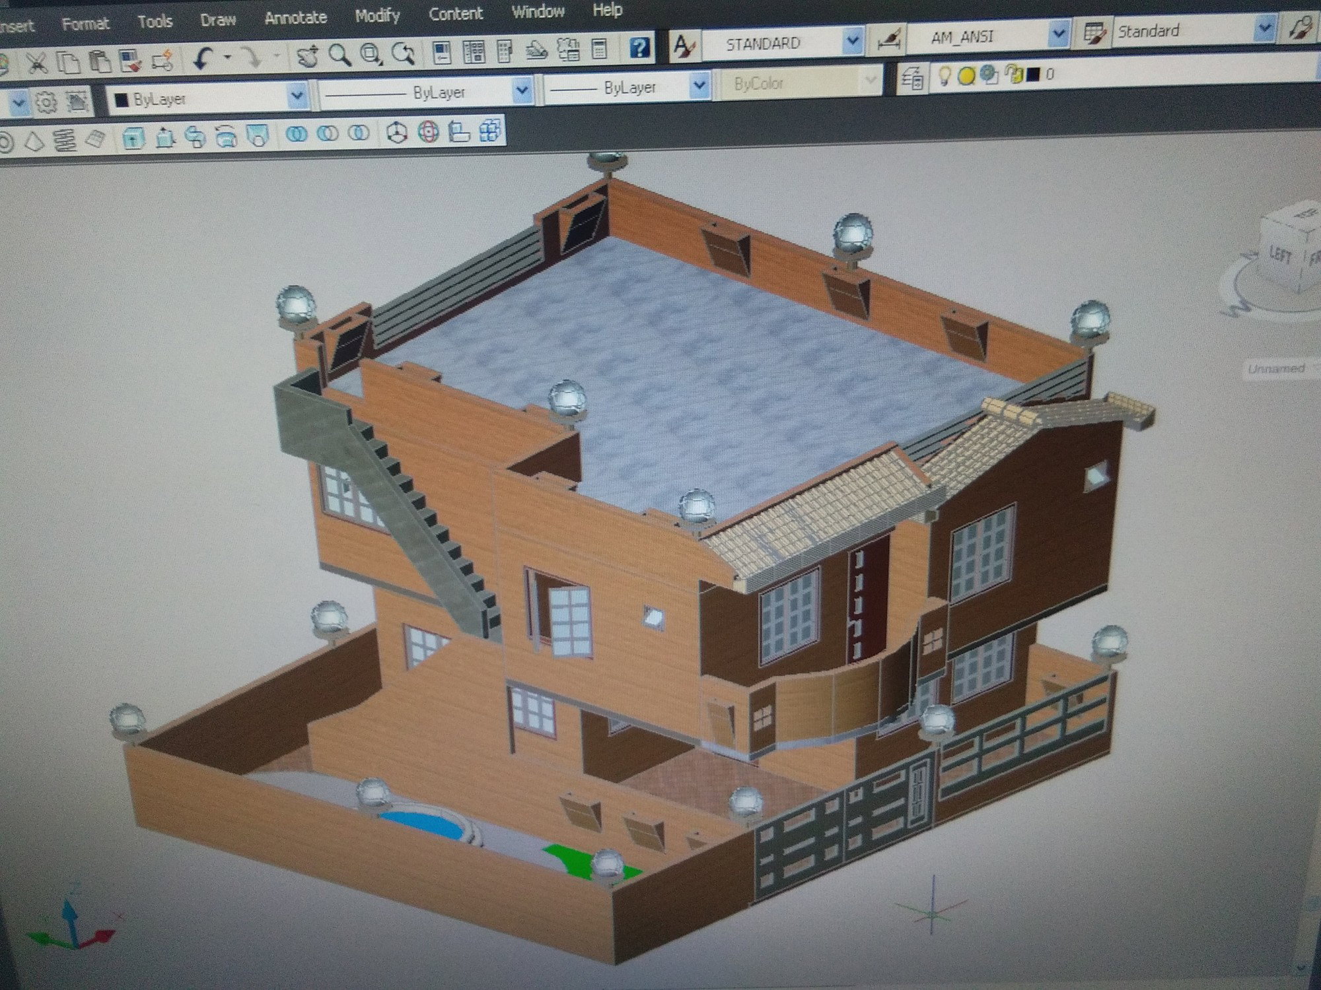Open the AM_ANSI dimension style dropdown
Viewport: 1321px width, 990px height.
click(1059, 34)
